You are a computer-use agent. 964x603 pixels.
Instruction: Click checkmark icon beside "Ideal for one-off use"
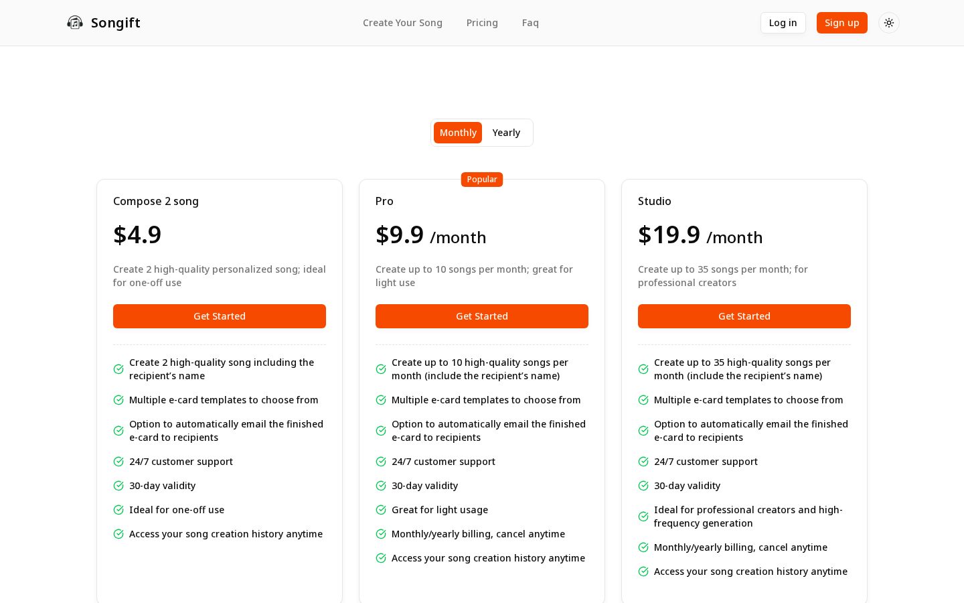point(118,510)
